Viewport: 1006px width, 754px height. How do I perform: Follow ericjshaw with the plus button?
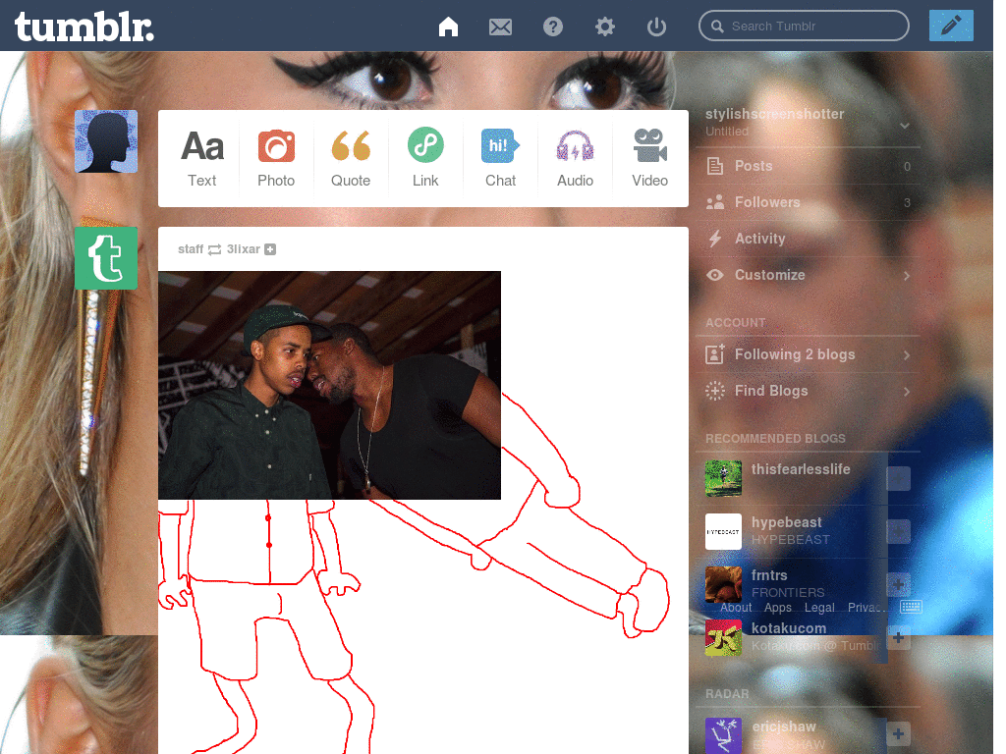click(898, 734)
